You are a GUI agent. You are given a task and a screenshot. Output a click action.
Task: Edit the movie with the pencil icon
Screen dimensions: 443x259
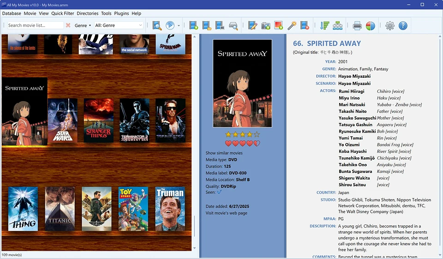click(252, 25)
